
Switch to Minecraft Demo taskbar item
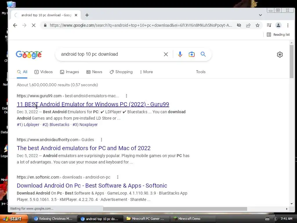point(193,219)
